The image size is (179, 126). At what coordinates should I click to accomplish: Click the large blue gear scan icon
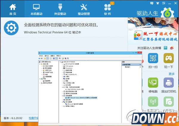click(11, 28)
